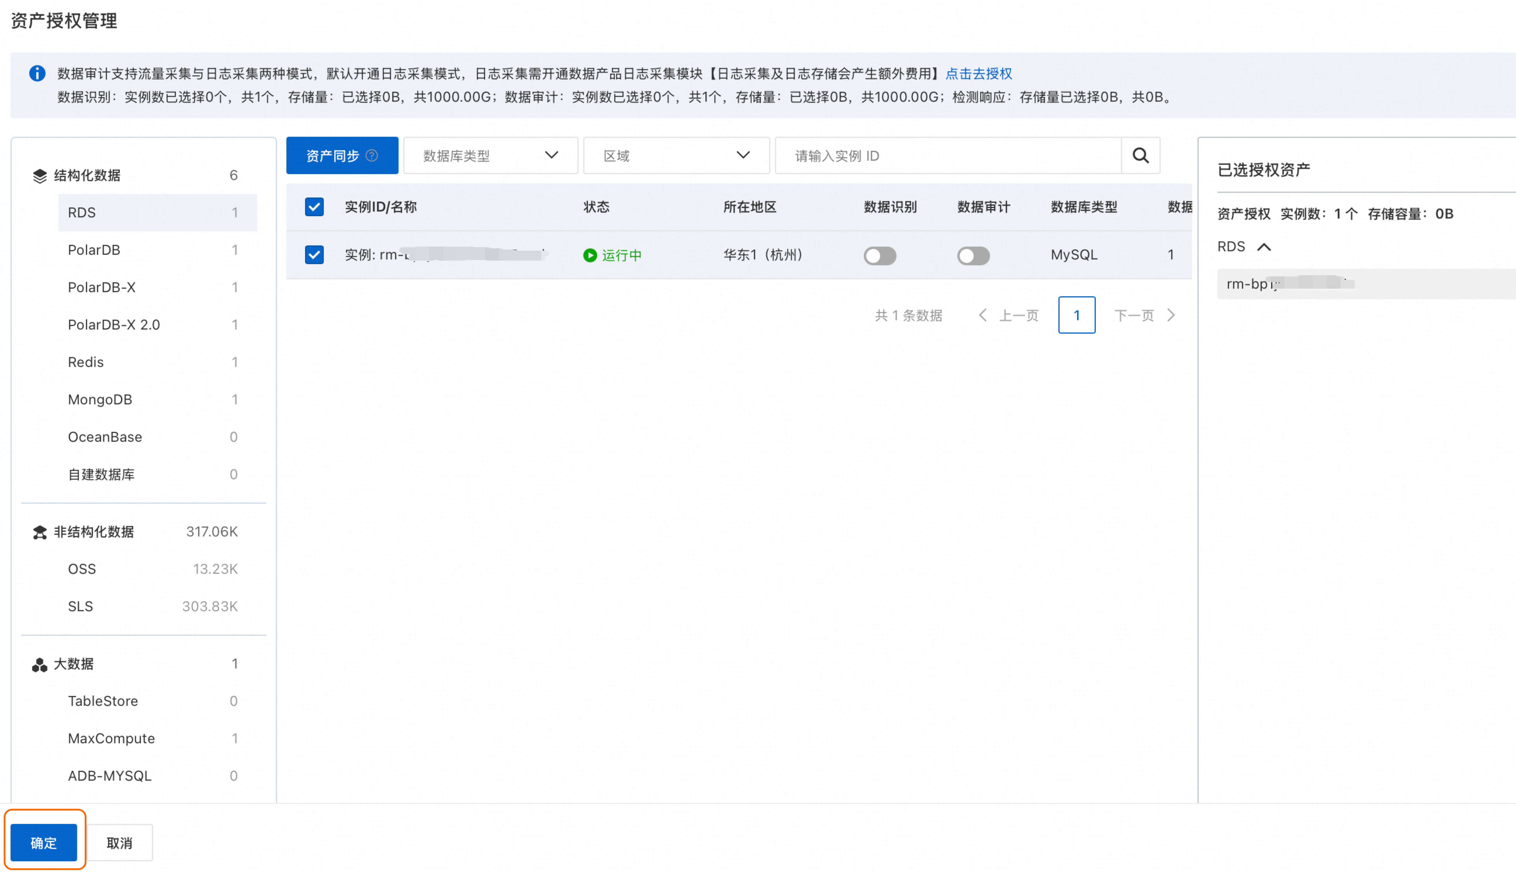Toggle 数据识别 switch for MySQL instance

[879, 256]
